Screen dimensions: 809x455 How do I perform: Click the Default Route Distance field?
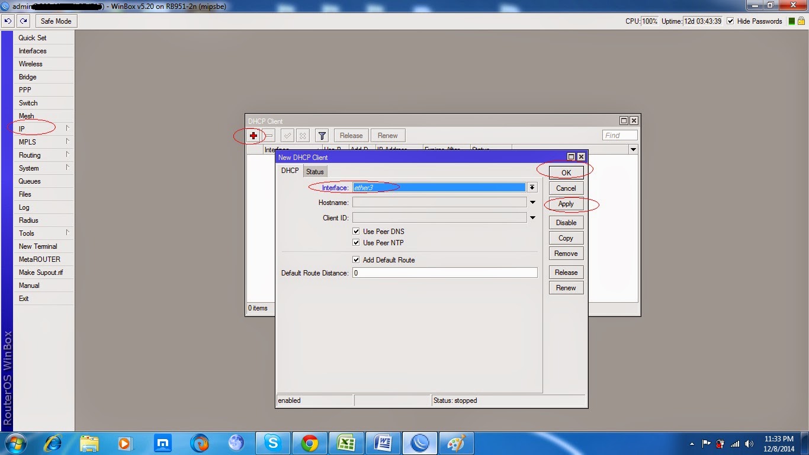(445, 273)
